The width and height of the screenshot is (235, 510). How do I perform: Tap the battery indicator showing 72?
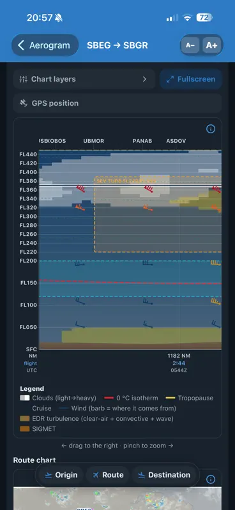click(x=204, y=18)
